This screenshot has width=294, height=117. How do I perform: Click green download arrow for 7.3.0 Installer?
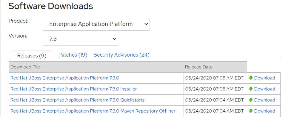coord(251,89)
